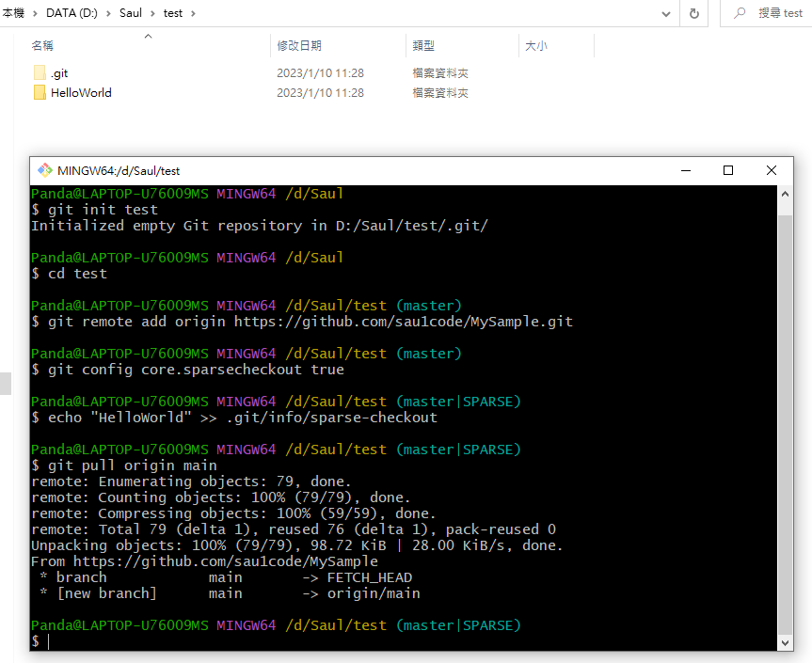Click the terminal scrollbar up arrow

(x=785, y=195)
